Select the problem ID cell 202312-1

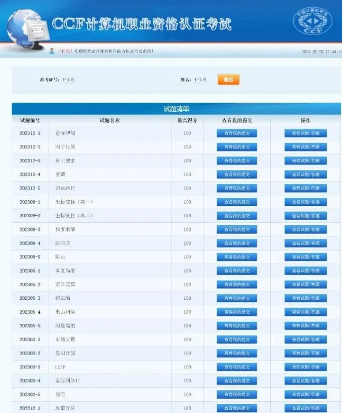(x=30, y=133)
